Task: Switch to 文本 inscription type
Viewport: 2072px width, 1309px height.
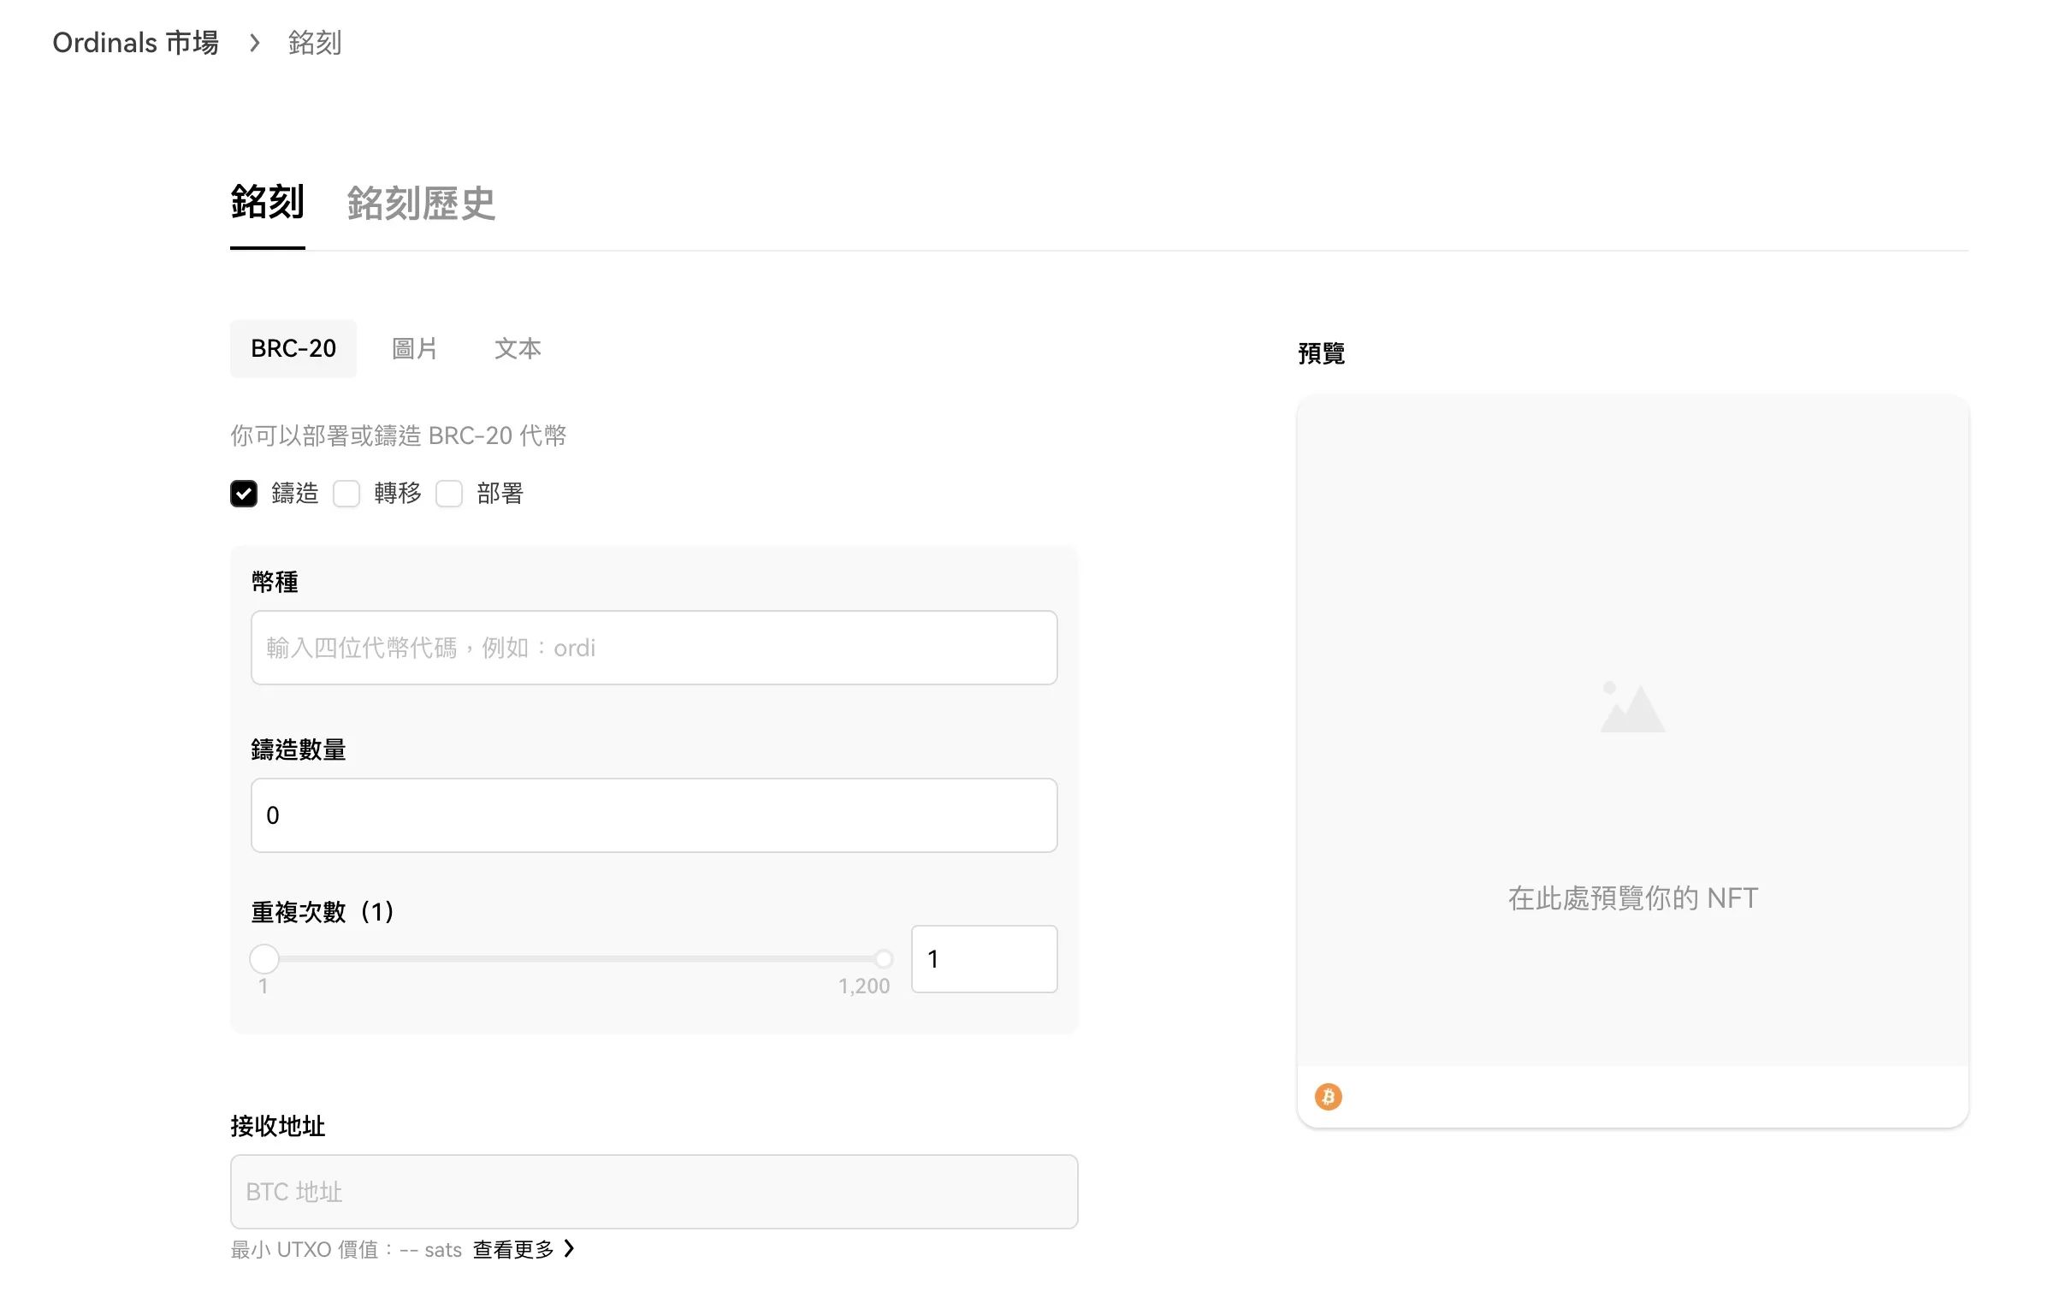Action: [x=517, y=348]
